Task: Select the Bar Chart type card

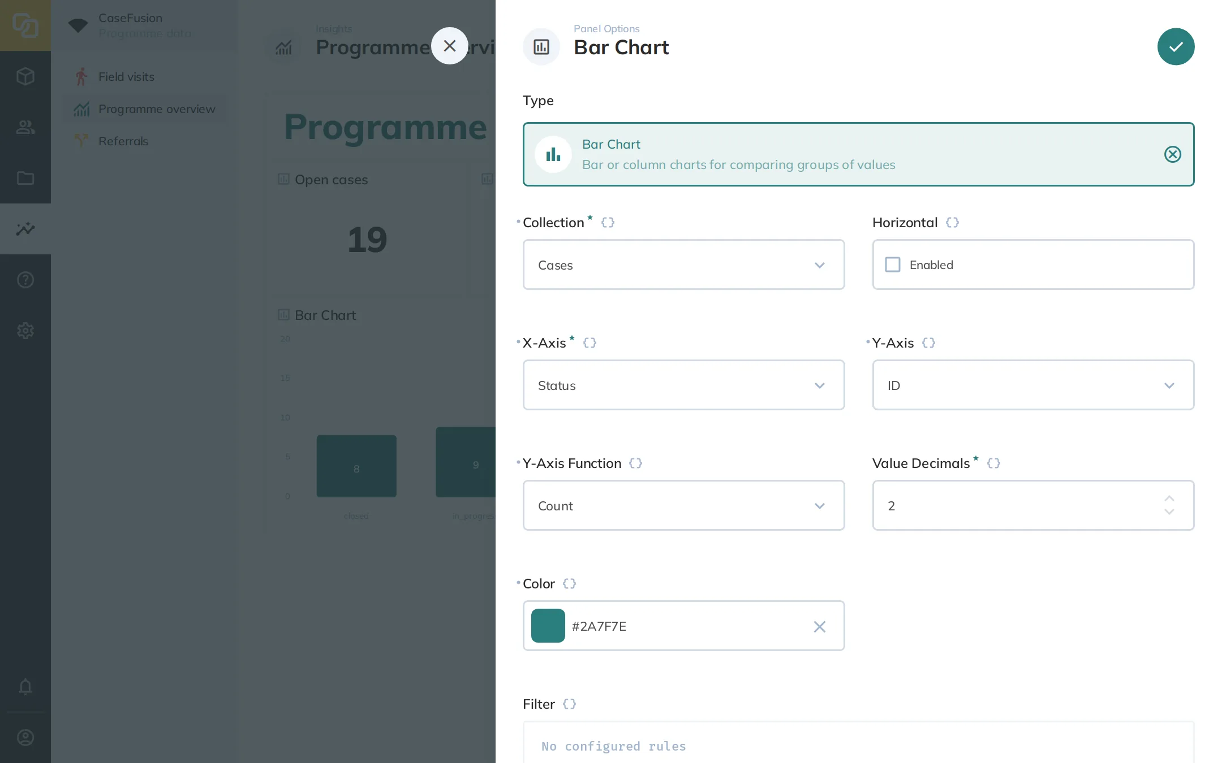Action: click(858, 154)
